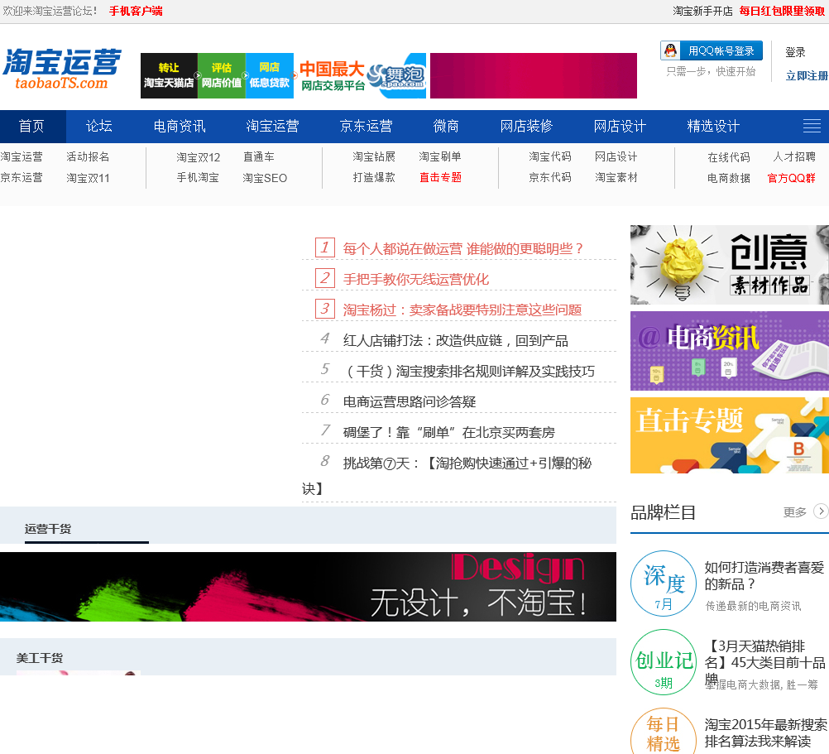Open the 手机淘宝 sub-navigation link
829x754 pixels.
[x=198, y=178]
